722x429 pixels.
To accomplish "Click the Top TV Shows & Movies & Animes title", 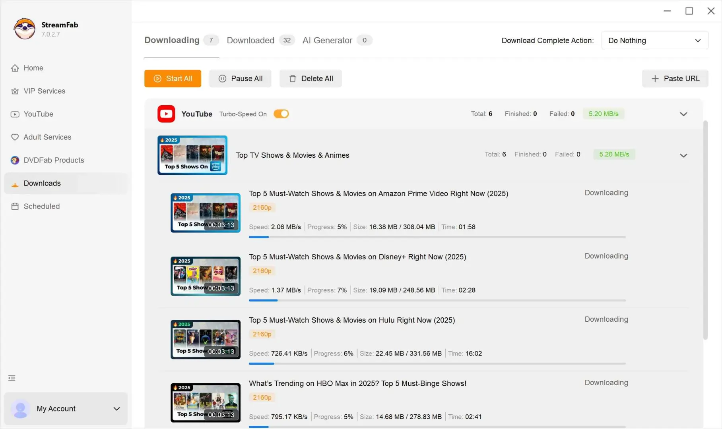I will [x=293, y=155].
